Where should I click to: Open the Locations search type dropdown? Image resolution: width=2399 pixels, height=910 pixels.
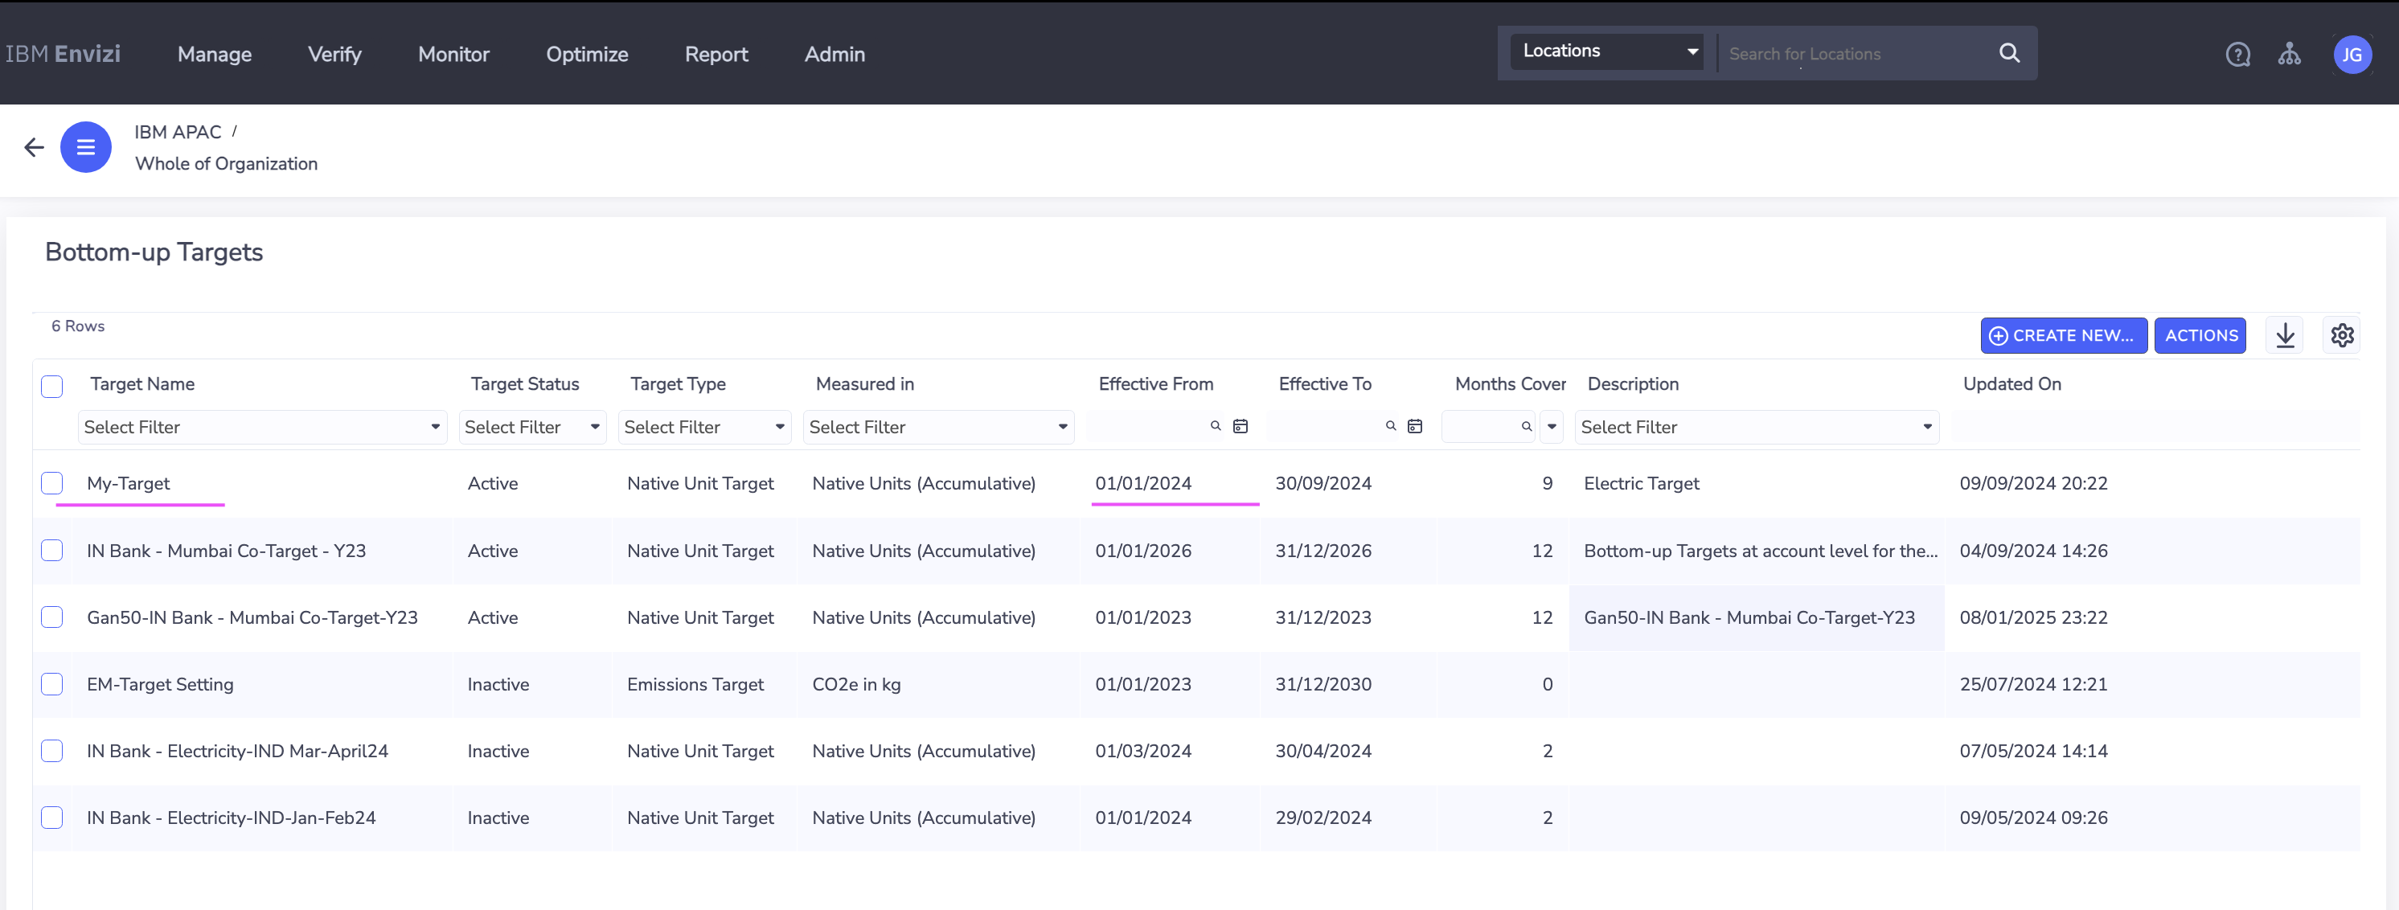[x=1606, y=52]
